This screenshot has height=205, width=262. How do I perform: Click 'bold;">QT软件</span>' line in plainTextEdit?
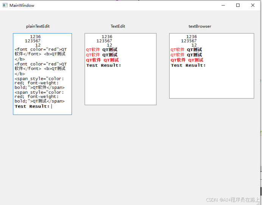(40, 87)
